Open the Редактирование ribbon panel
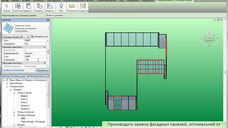Screen dimensions: 228x128 pyautogui.click(x=50, y=7)
